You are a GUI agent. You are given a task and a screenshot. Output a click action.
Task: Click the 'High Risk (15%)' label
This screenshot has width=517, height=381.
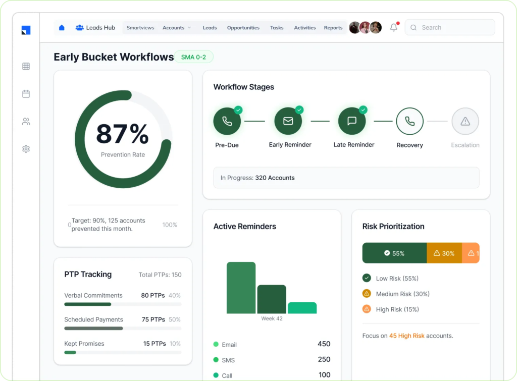click(397, 309)
